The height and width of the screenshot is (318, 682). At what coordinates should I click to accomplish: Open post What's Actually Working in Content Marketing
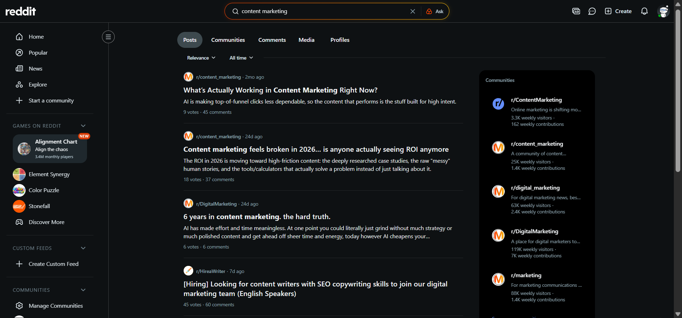pos(280,90)
